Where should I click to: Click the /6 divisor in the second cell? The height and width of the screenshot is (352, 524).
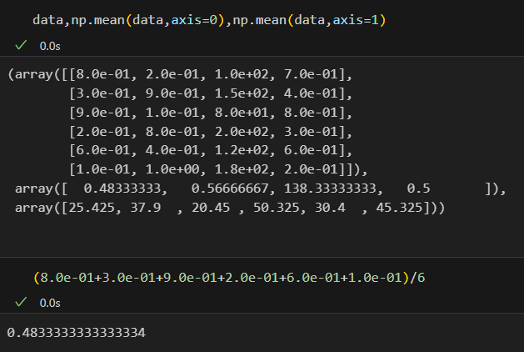417,278
